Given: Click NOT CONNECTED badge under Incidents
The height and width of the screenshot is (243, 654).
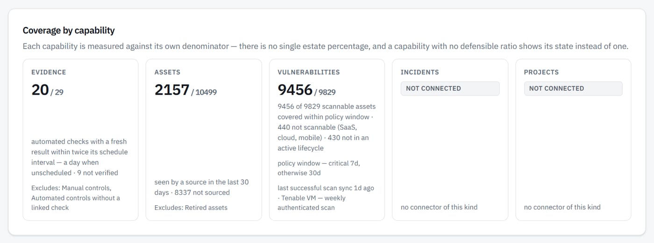Looking at the screenshot, I should [x=450, y=89].
